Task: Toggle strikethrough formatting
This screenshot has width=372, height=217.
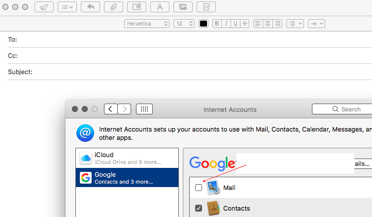Action: tap(244, 24)
